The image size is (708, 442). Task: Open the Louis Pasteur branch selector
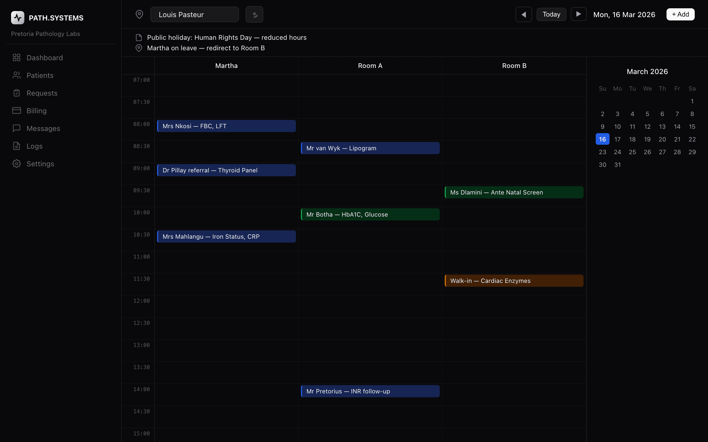click(x=194, y=14)
